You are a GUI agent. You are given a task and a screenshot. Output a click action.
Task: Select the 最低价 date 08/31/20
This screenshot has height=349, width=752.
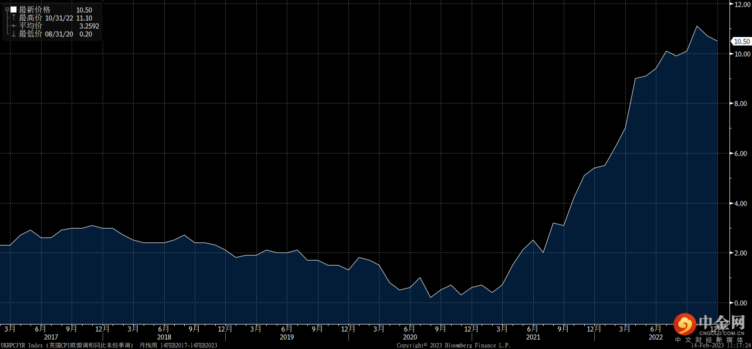point(59,34)
